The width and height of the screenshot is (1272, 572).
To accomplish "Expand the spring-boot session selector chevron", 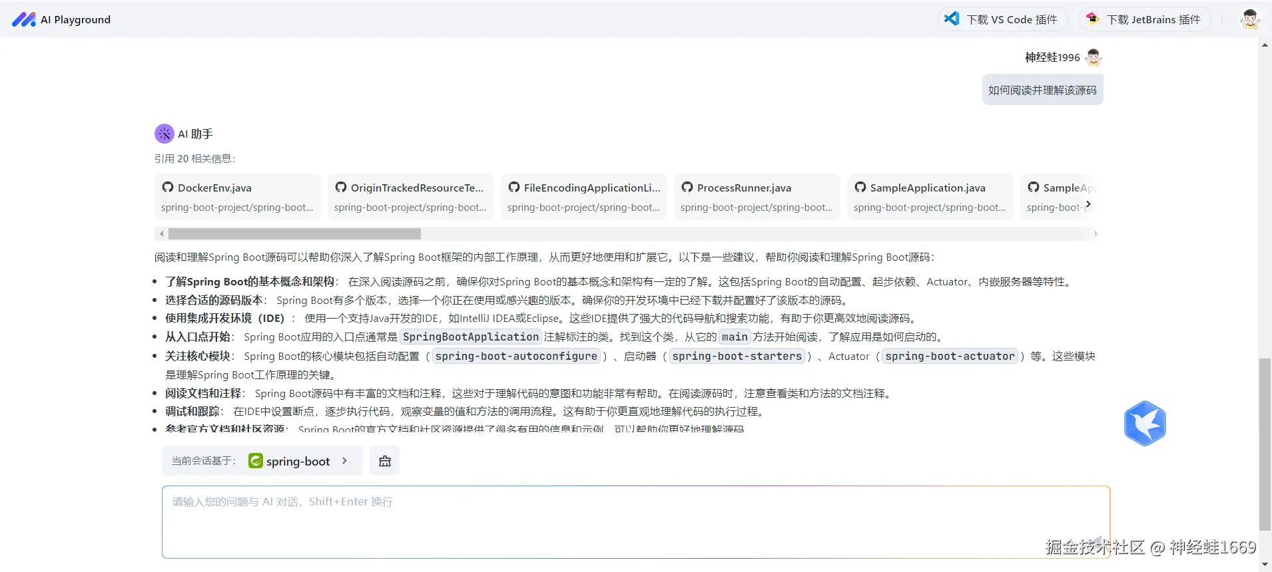I will pos(344,461).
